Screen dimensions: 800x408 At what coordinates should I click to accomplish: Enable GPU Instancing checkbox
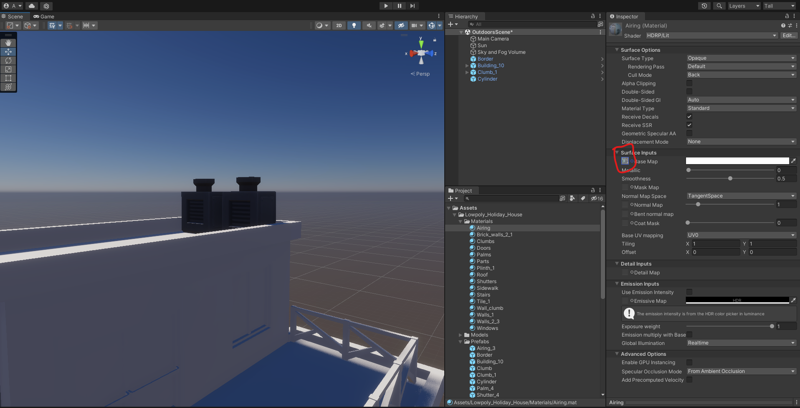(689, 362)
